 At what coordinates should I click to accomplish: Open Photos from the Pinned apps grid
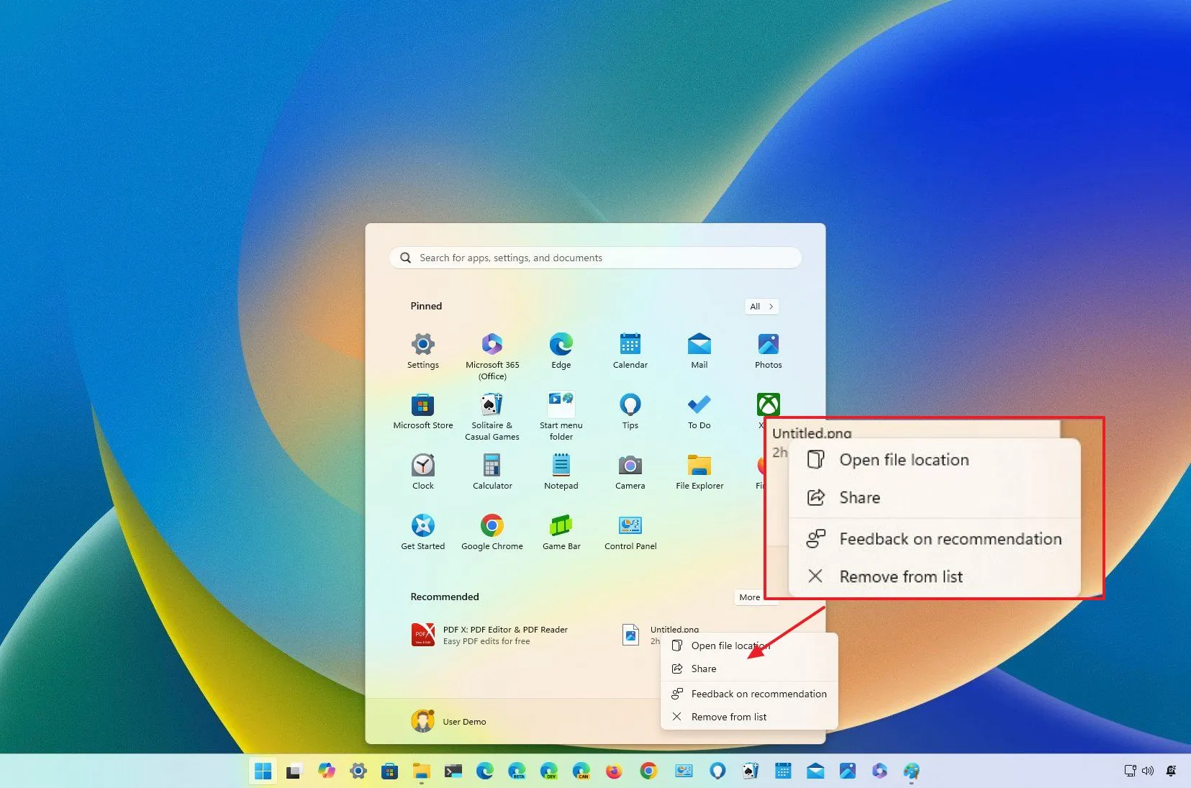(769, 351)
